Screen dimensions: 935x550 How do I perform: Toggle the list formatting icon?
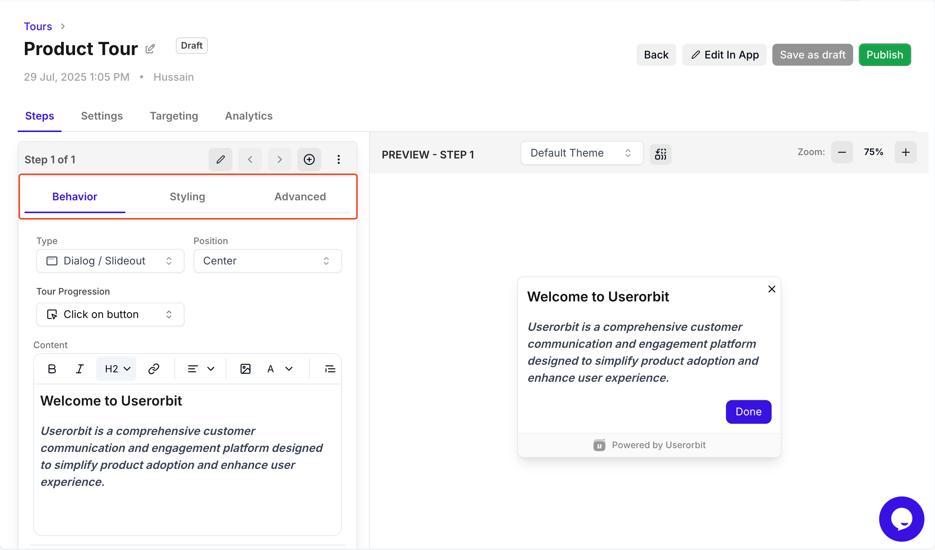click(330, 369)
